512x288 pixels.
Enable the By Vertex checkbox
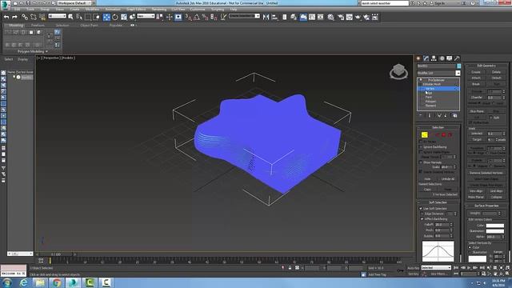pyautogui.click(x=421, y=142)
